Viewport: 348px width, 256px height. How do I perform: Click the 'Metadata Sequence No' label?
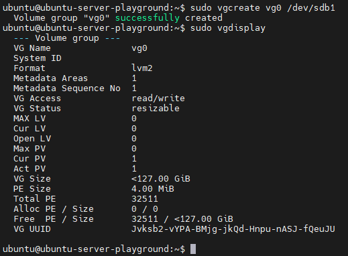coord(67,88)
